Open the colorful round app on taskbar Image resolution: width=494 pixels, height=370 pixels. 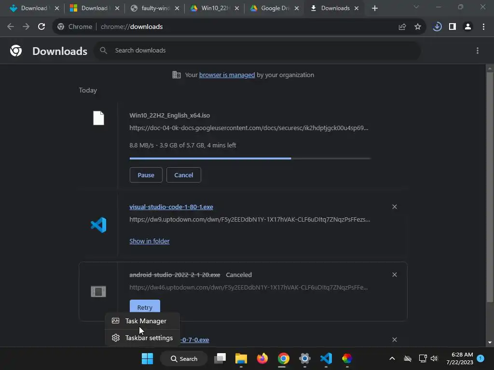(x=347, y=358)
